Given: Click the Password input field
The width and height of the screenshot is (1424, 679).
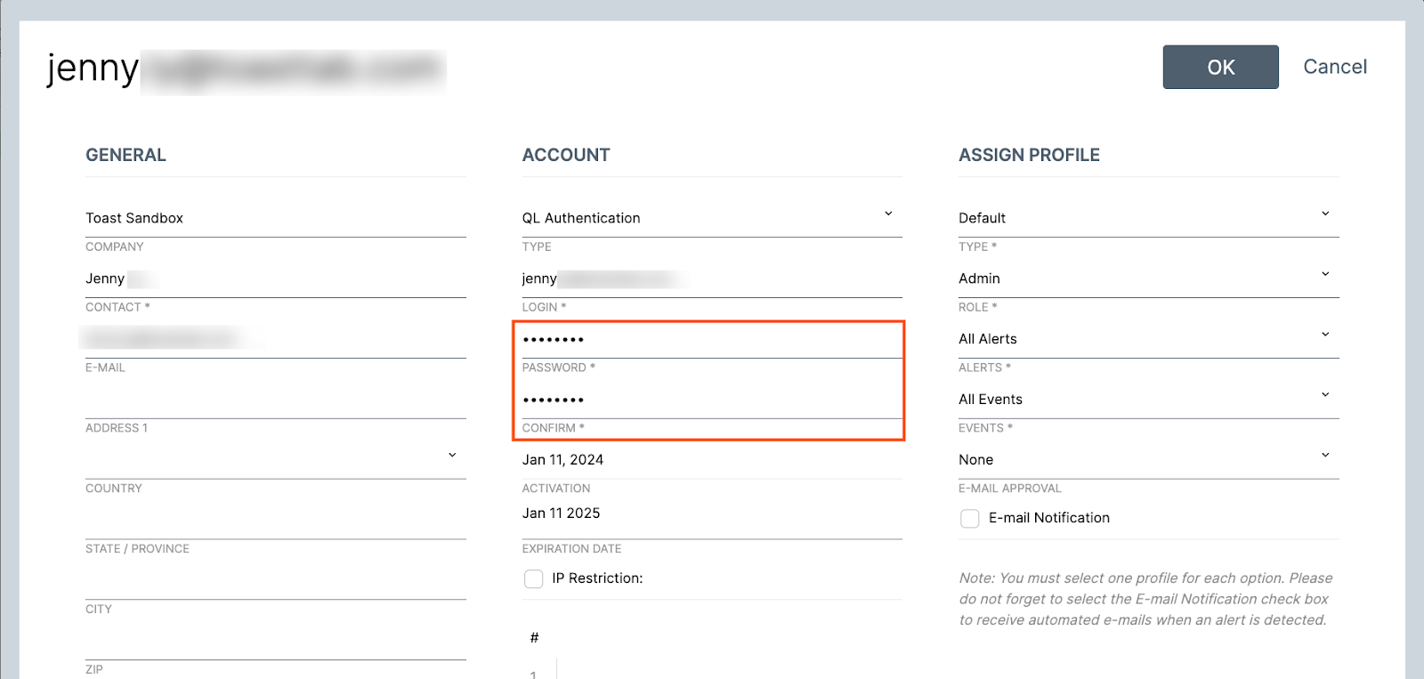Looking at the screenshot, I should (710, 339).
